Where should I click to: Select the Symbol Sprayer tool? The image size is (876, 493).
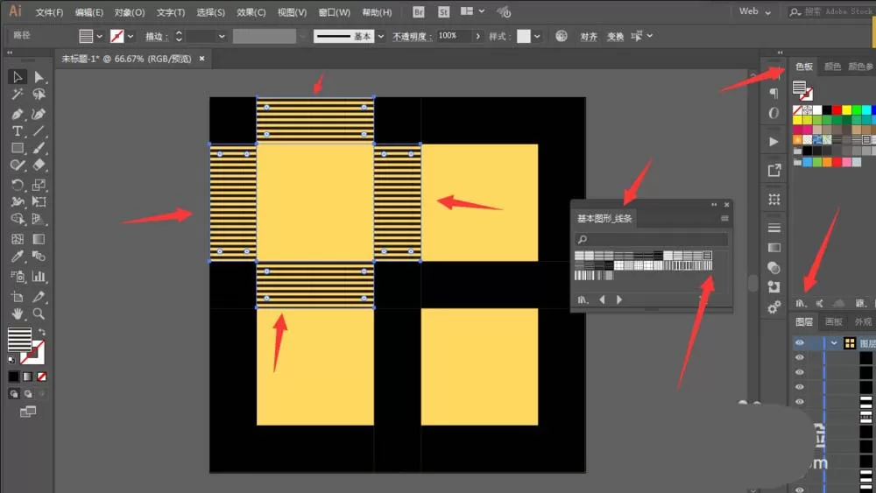(x=18, y=276)
